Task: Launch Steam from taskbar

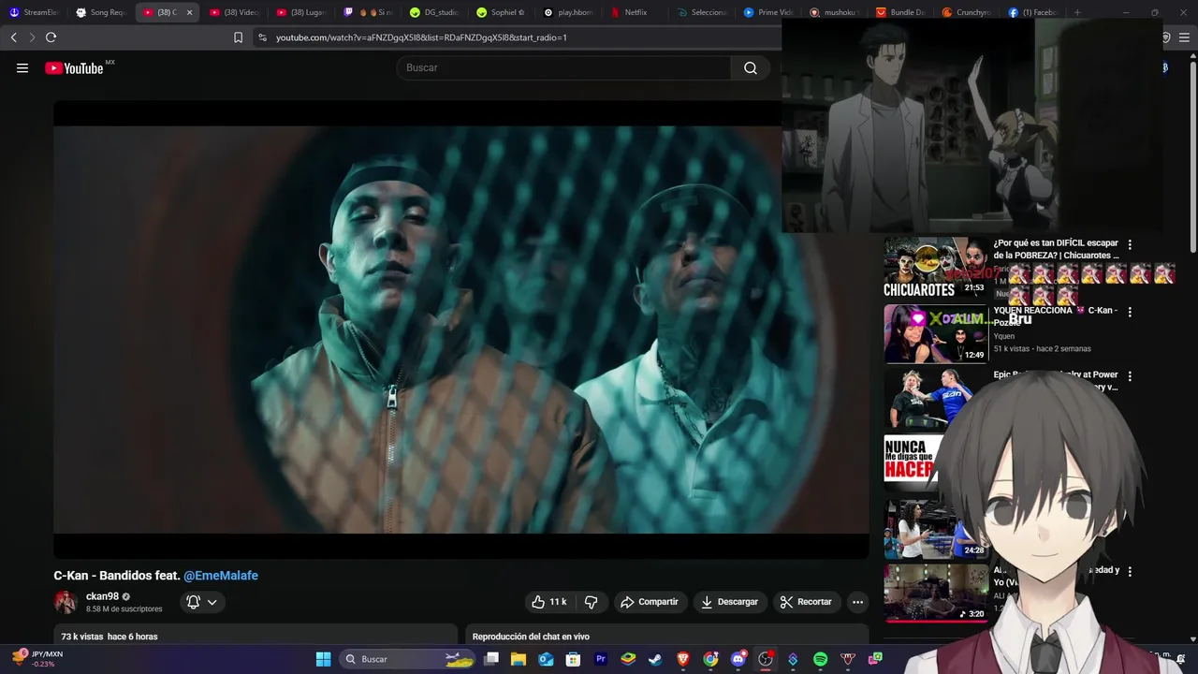Action: point(655,659)
